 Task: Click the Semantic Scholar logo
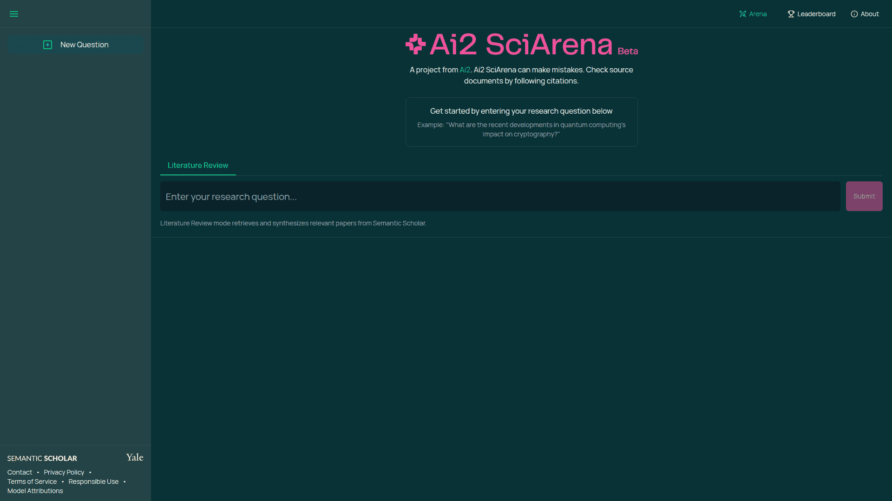tap(42, 458)
